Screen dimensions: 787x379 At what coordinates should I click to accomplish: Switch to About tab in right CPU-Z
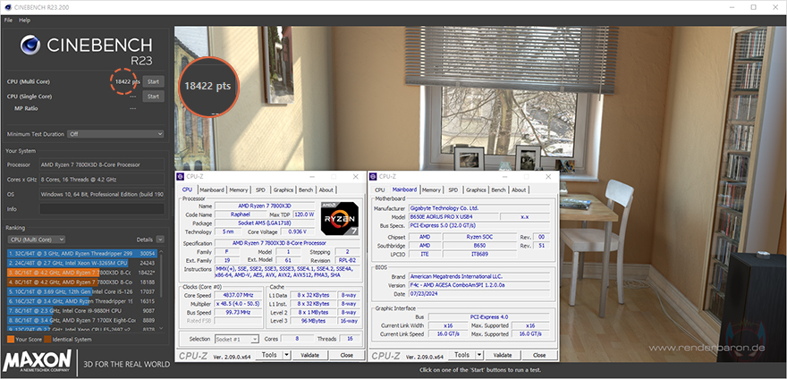pyautogui.click(x=519, y=189)
